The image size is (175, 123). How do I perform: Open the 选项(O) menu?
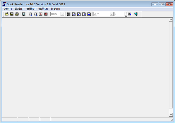(x=43, y=9)
